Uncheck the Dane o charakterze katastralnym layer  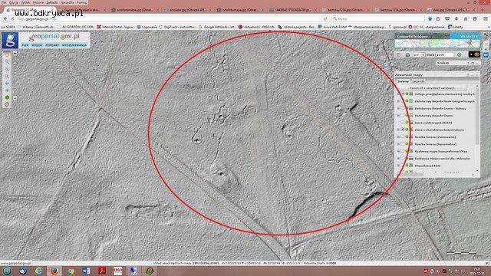pyautogui.click(x=402, y=130)
